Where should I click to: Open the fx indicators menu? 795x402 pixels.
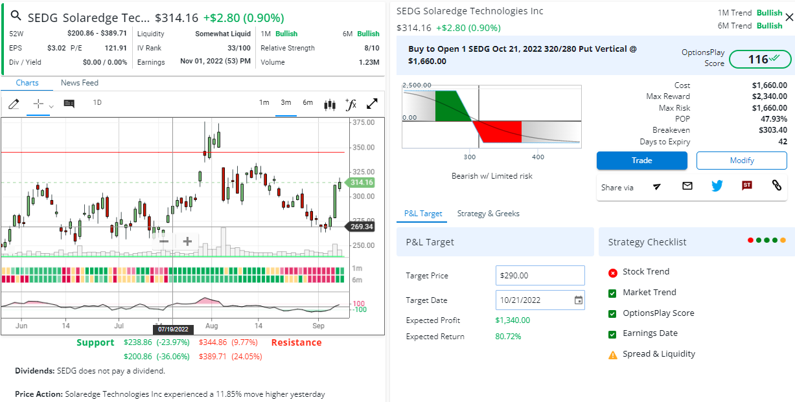click(351, 104)
